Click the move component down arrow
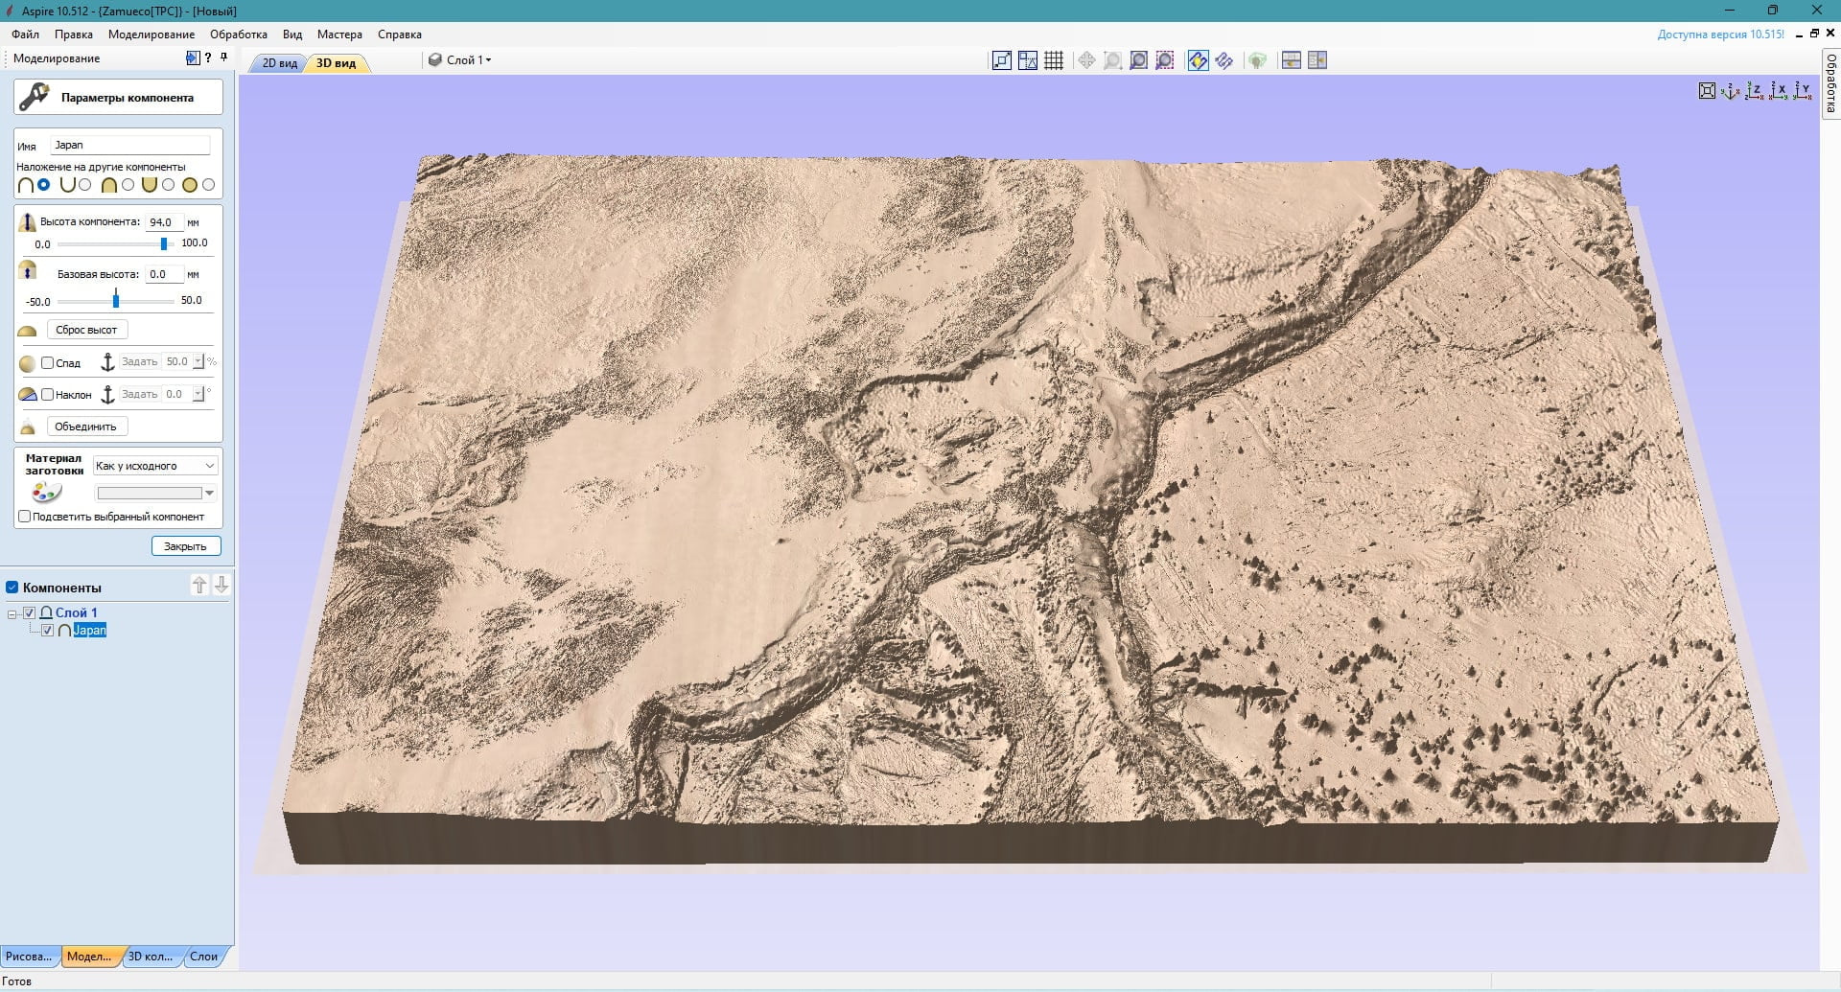The image size is (1841, 992). [x=221, y=585]
